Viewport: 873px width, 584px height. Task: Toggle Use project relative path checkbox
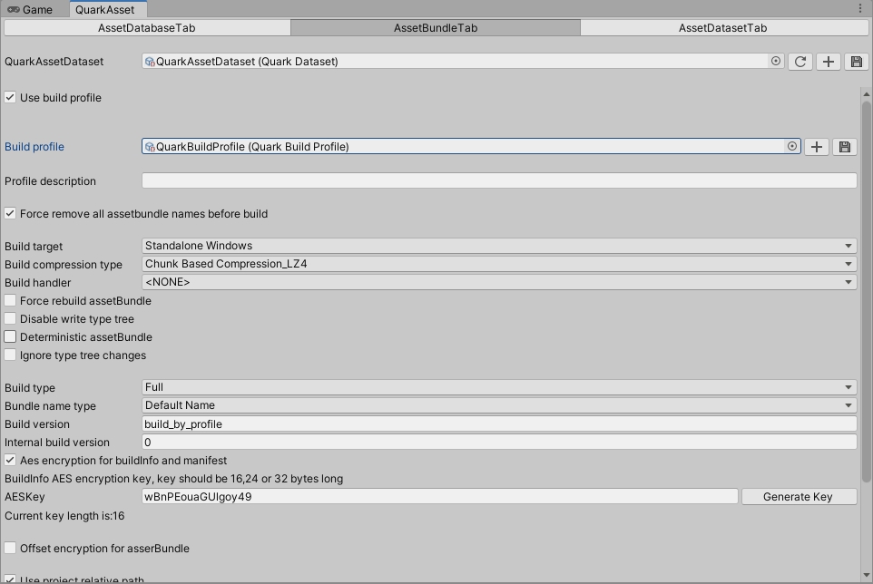10,579
